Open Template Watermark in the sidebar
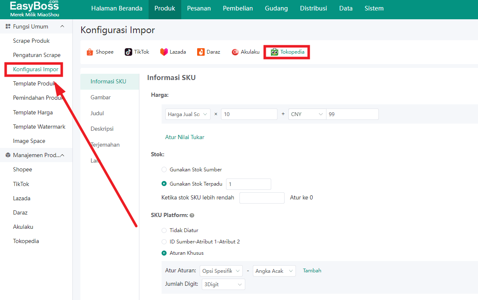Screen dimensions: 478x300 click(x=39, y=127)
